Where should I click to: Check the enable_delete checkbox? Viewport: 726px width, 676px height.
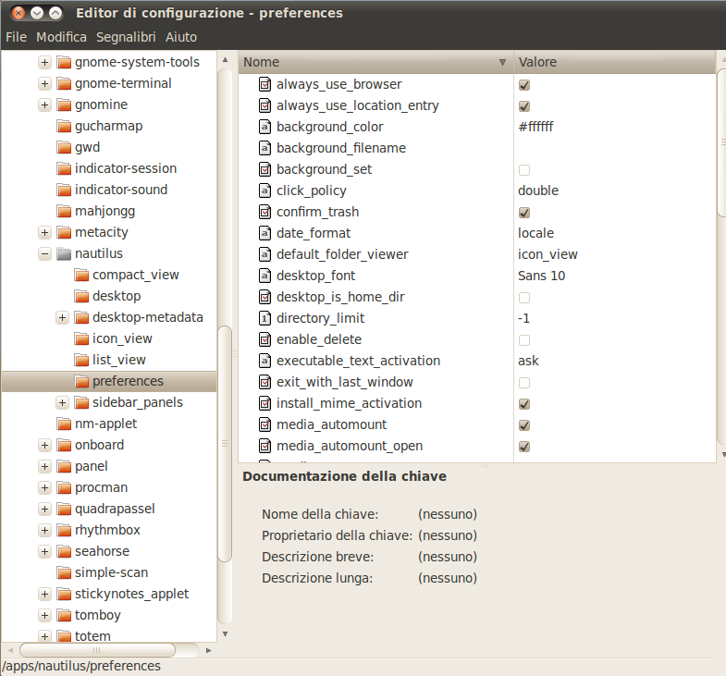pos(524,340)
